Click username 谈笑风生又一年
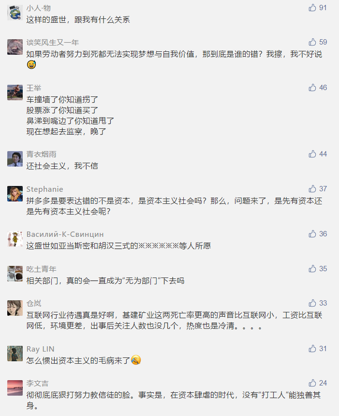This screenshot has height=416, width=339. tap(52, 42)
